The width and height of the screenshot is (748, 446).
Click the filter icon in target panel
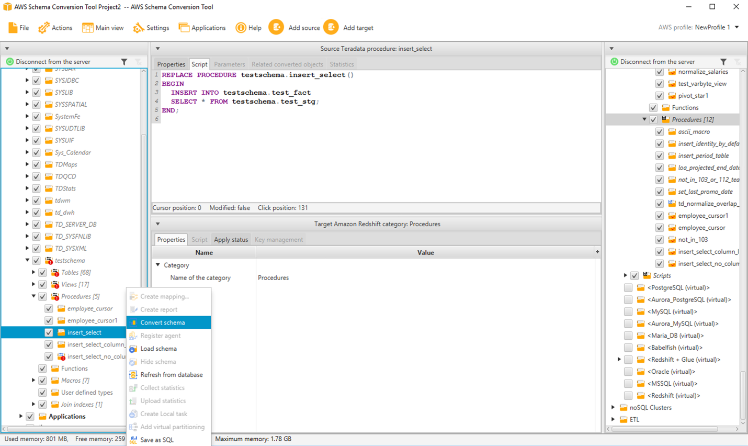[x=723, y=62]
